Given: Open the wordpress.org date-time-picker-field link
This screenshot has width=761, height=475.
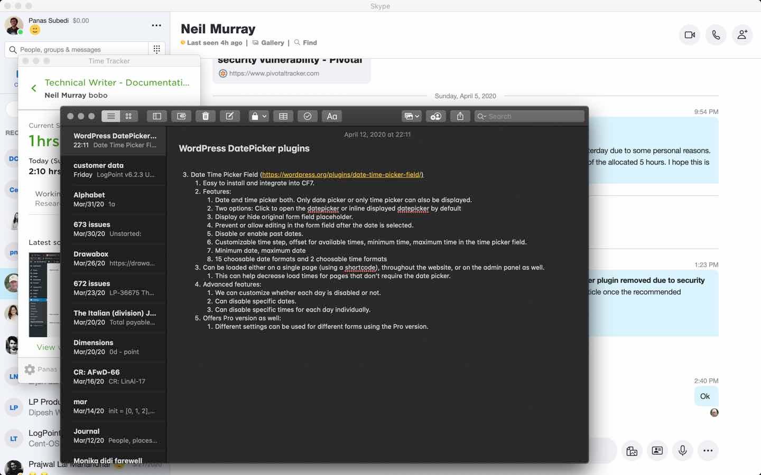Looking at the screenshot, I should click(x=342, y=175).
